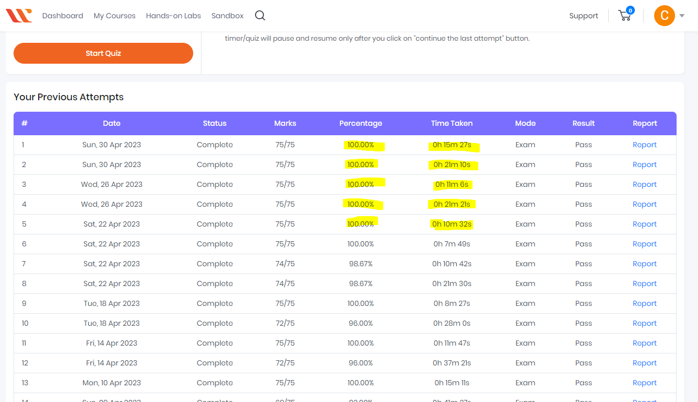Select time 0h 11m 47s cell

coord(452,343)
